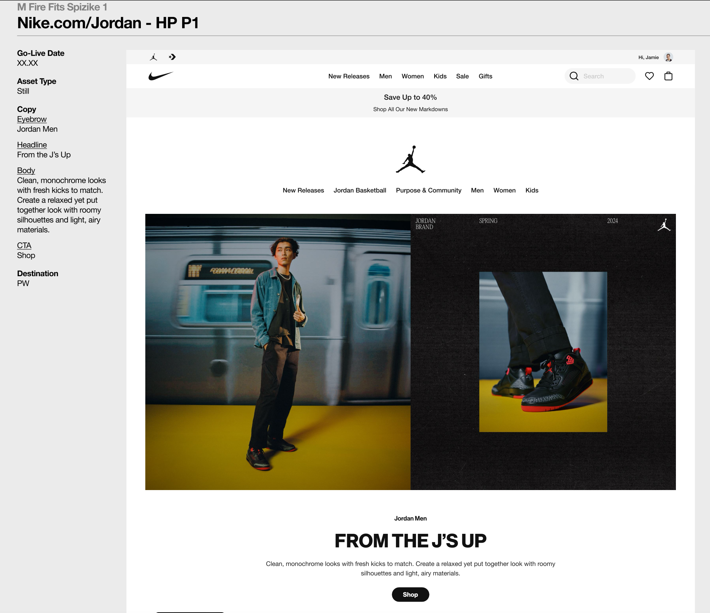Open the Sale menu item
The height and width of the screenshot is (613, 710).
click(462, 76)
